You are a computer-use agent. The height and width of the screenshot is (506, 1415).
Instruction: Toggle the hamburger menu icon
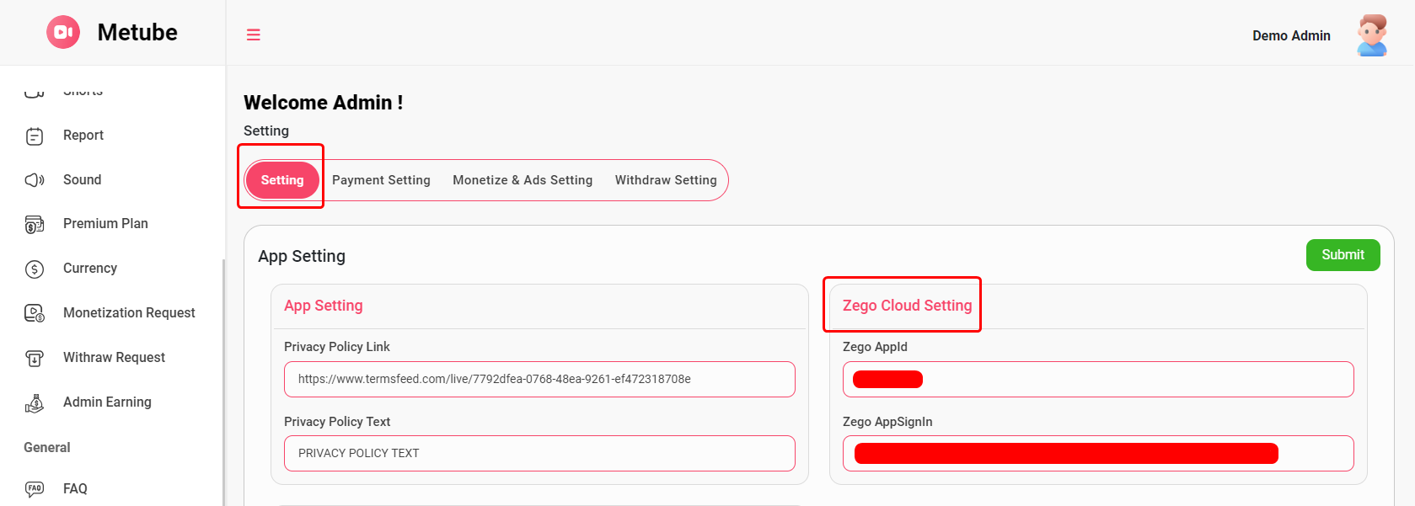click(253, 35)
